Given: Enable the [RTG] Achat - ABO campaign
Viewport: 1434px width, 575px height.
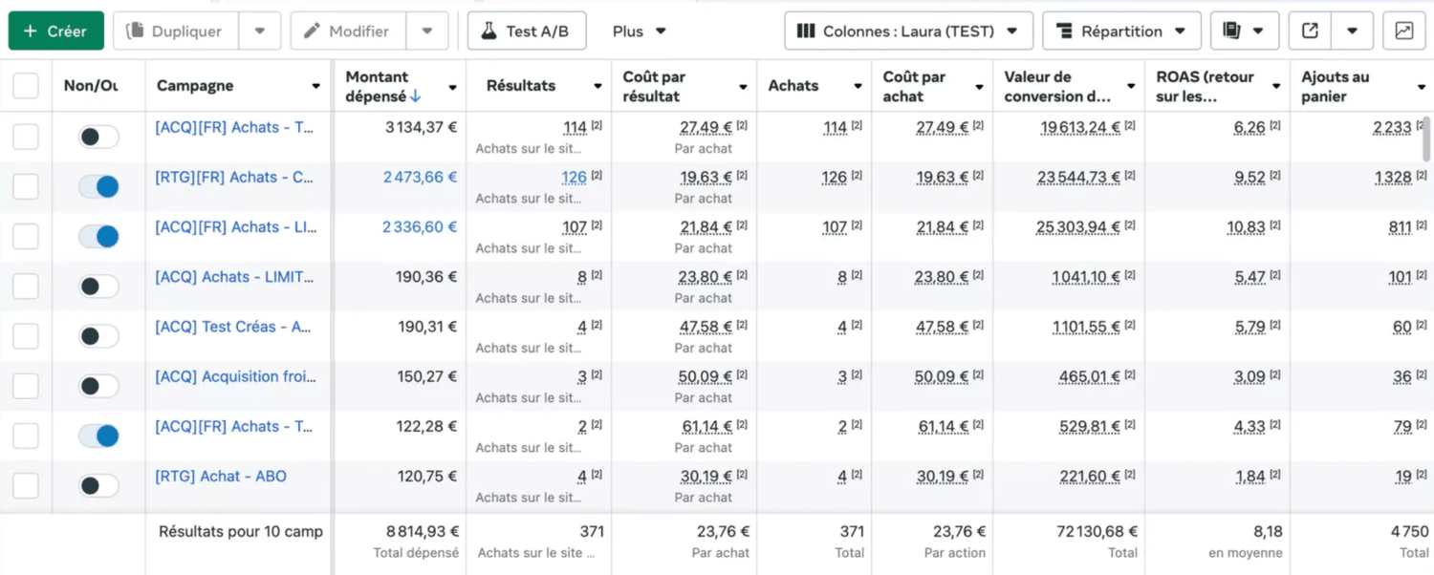Looking at the screenshot, I should (x=99, y=485).
